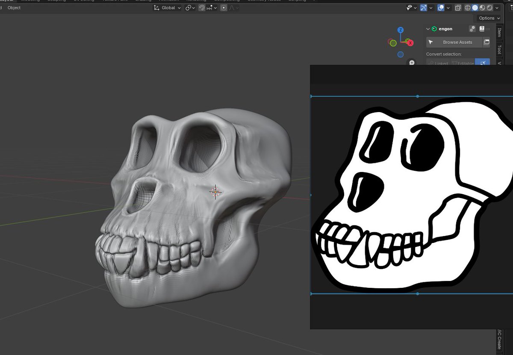Screen dimensions: 513x355
Task: Switch to the Item sidebar tab
Action: coord(499,33)
